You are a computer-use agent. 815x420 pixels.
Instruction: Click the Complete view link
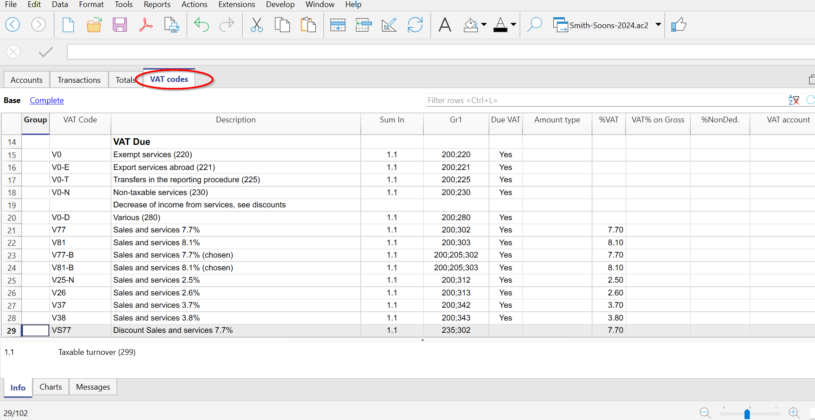pos(47,100)
